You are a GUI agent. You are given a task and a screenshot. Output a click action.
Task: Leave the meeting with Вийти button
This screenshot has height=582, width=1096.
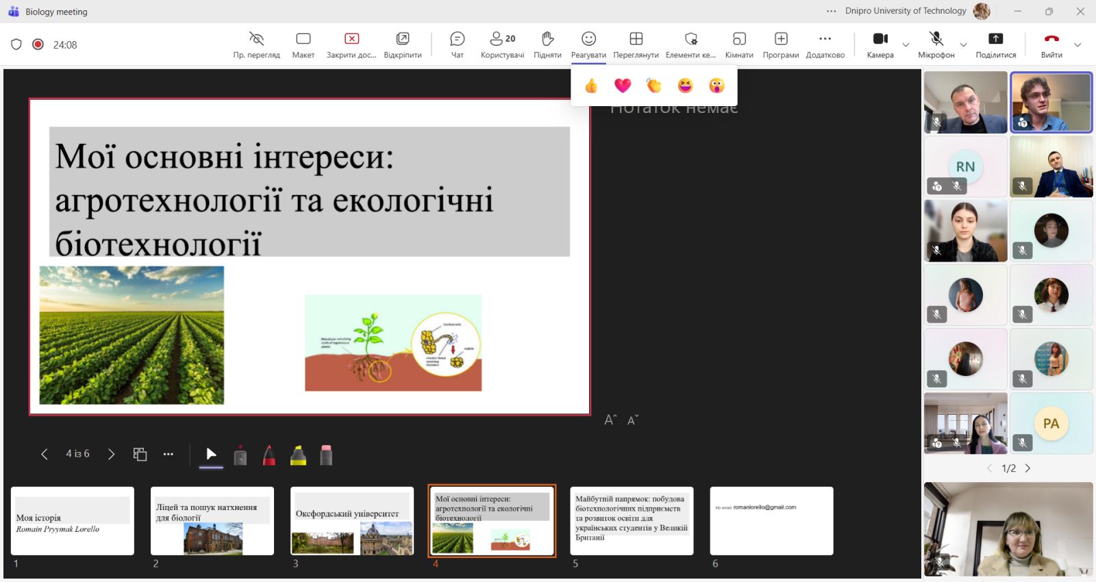pyautogui.click(x=1051, y=45)
